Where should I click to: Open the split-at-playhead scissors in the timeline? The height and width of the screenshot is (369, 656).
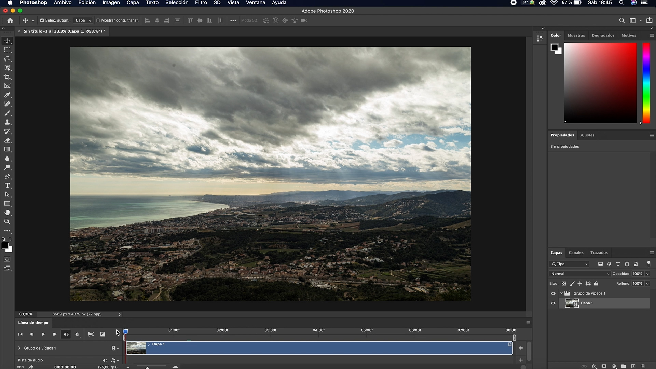(91, 334)
